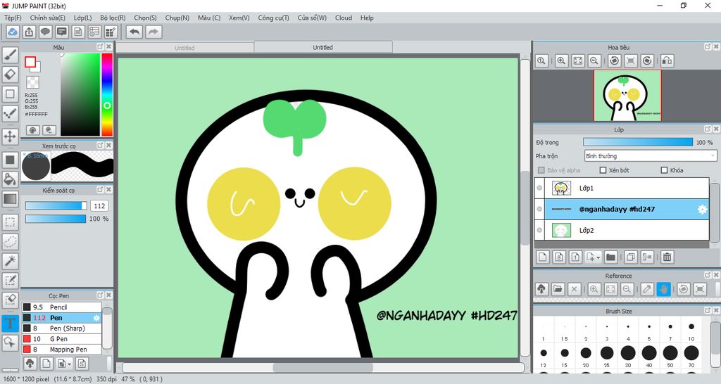Click the rainbow hue slider bar
The height and width of the screenshot is (384, 721).
click(x=107, y=94)
